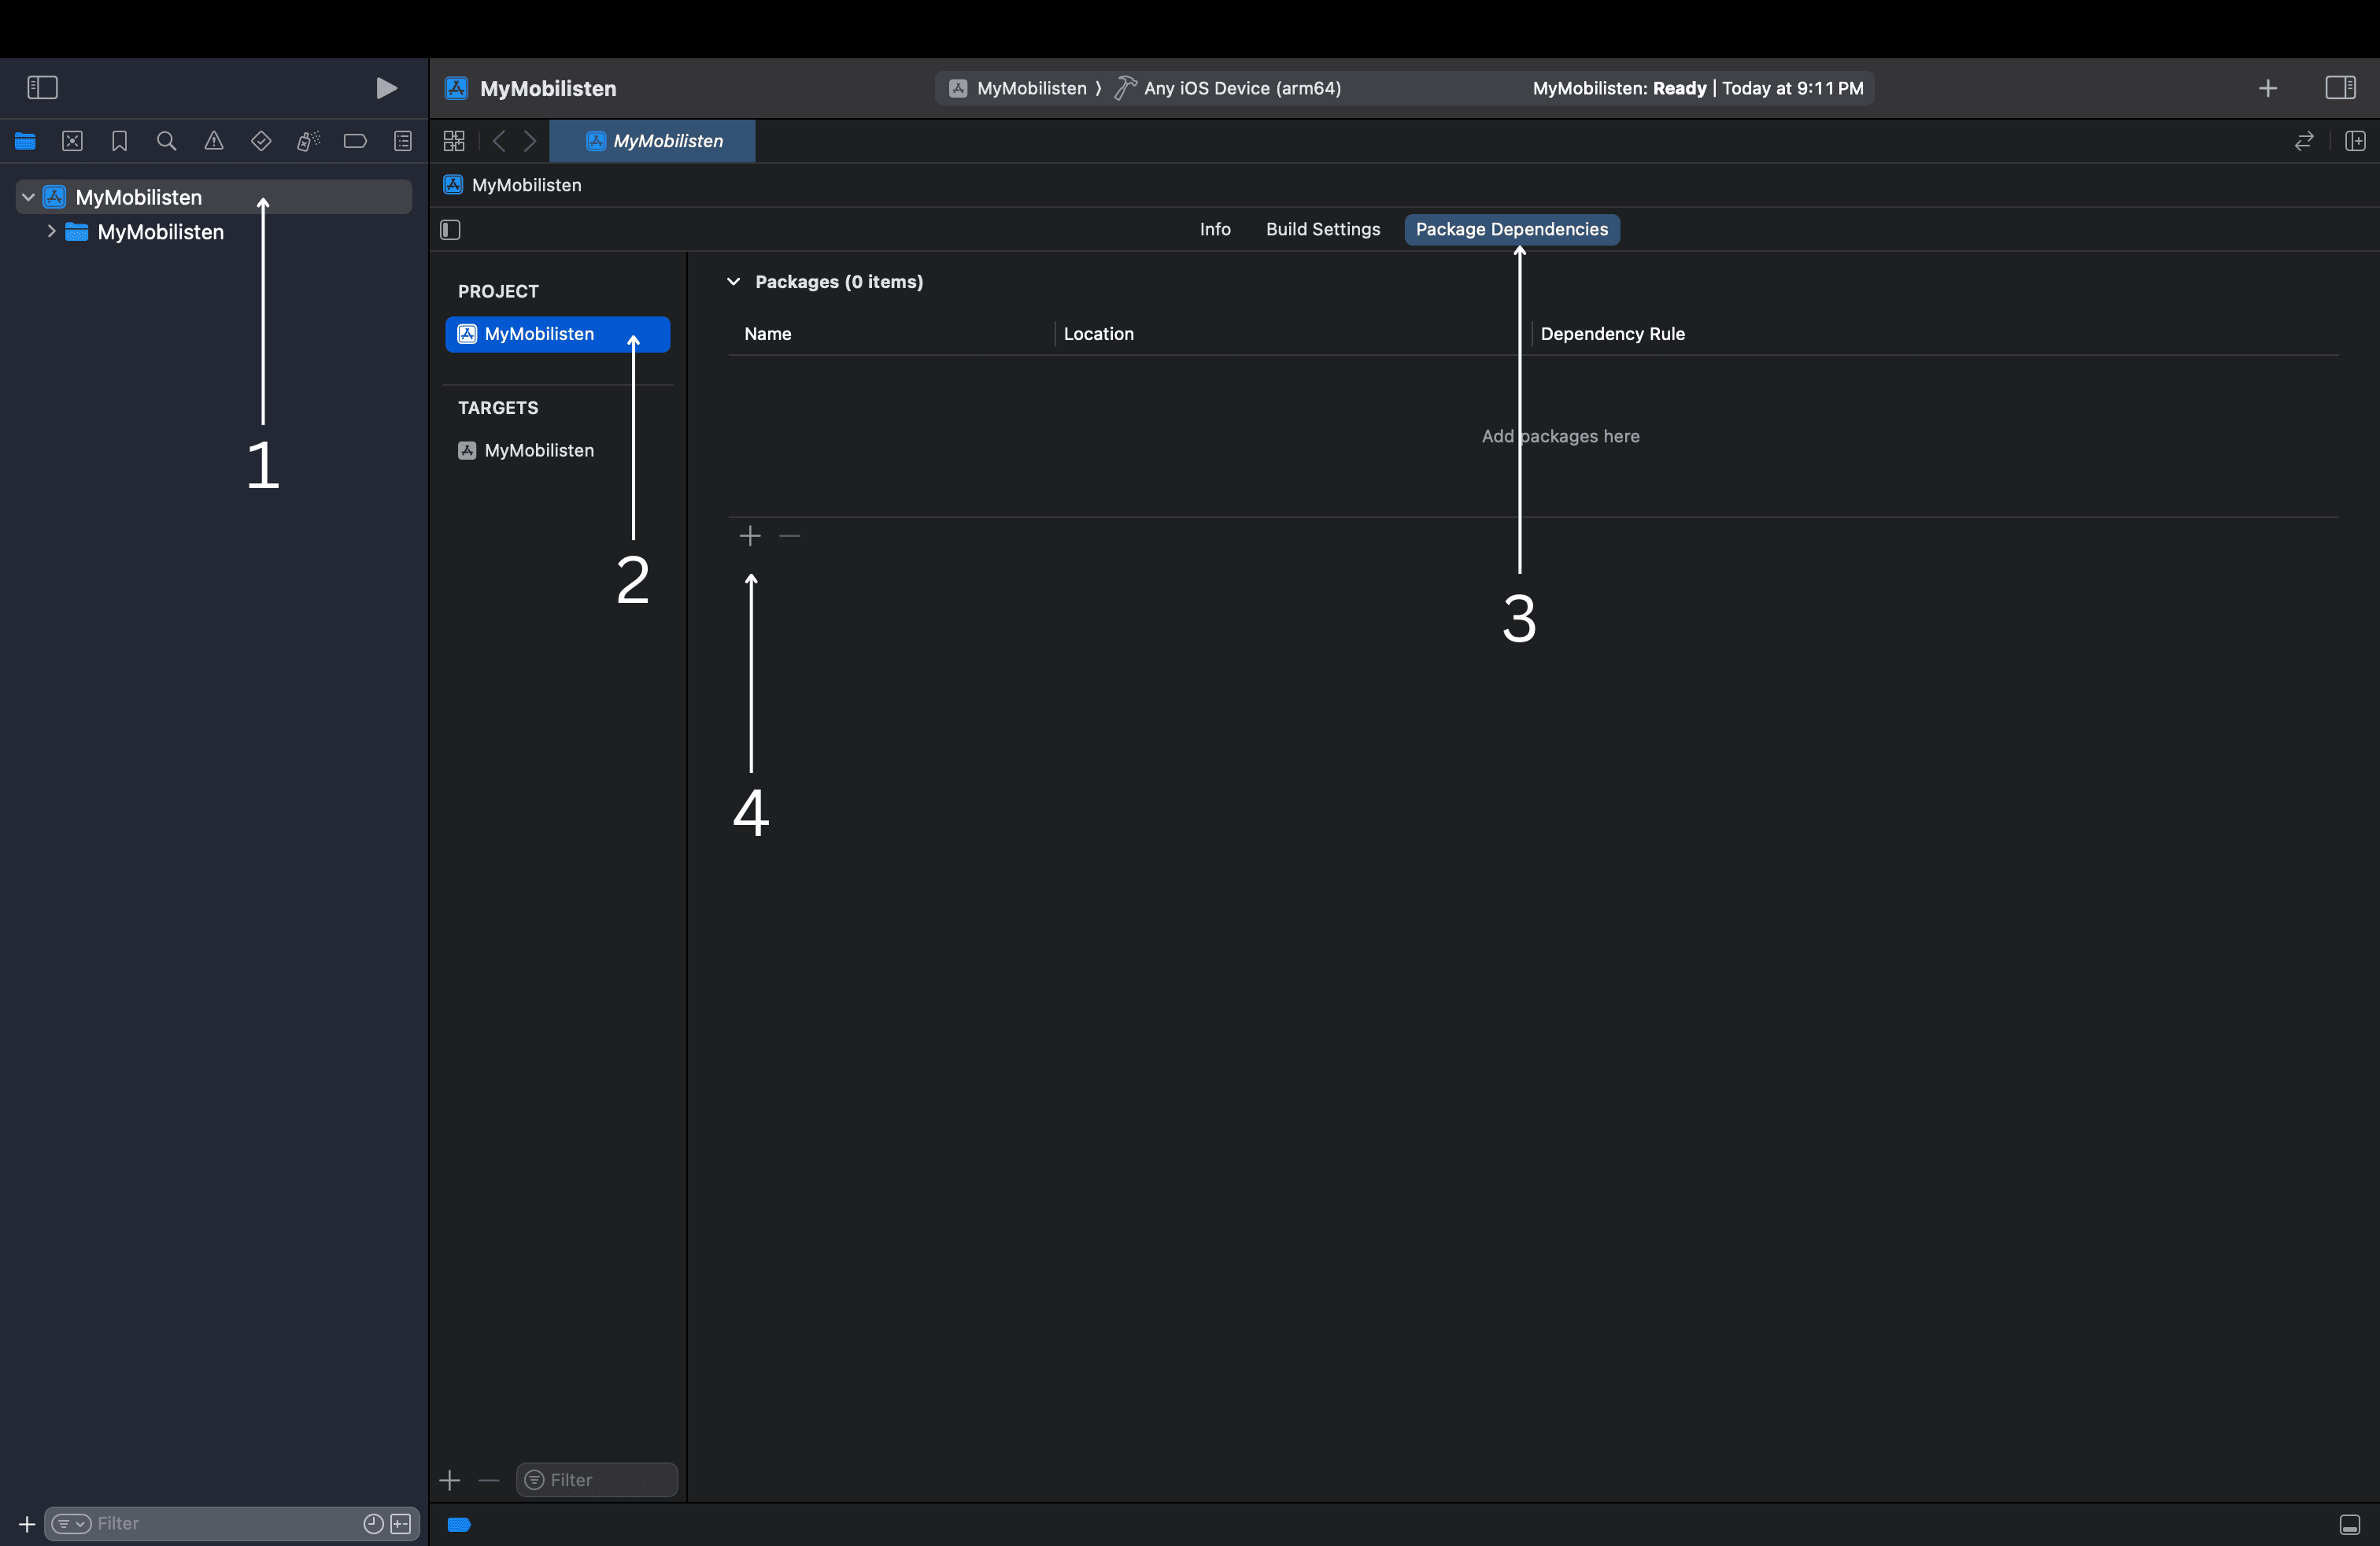The width and height of the screenshot is (2380, 1546).
Task: Add a package with plus button
Action: tap(750, 536)
